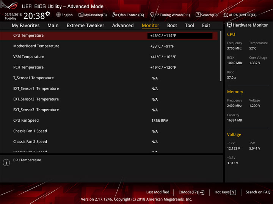Viewport: 273px width, 204px height.
Task: Click the 2400 MHz memory frequency value
Action: coord(234,106)
